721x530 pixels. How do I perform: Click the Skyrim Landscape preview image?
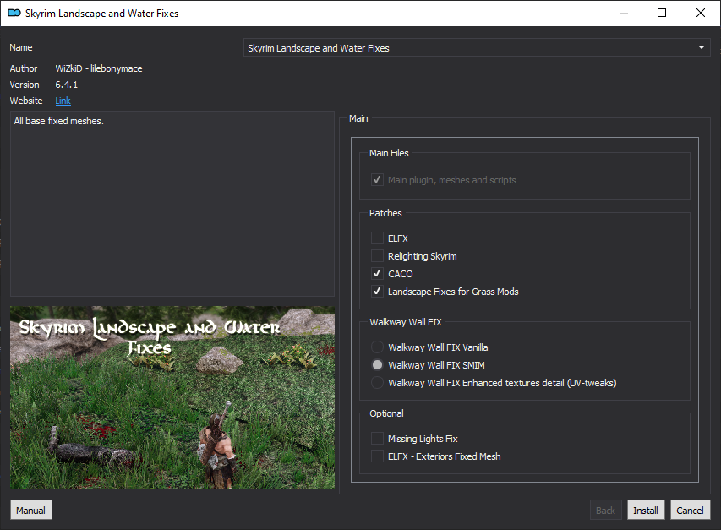tap(172, 397)
